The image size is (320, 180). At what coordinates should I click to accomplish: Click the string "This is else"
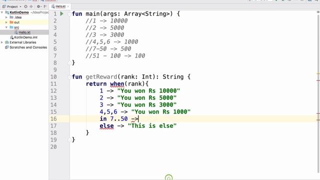[x=152, y=125]
